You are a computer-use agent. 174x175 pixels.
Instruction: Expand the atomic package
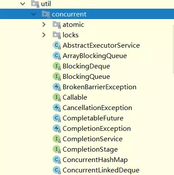tap(44, 25)
